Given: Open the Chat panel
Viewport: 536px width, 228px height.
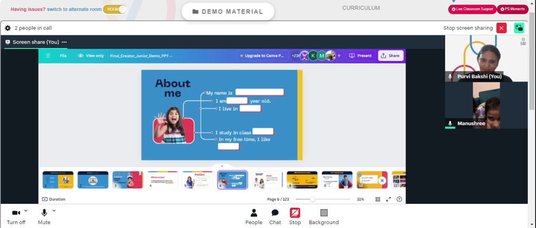Looking at the screenshot, I should [275, 217].
